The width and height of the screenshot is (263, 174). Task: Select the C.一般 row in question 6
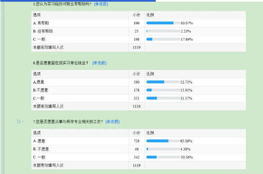coord(39,98)
